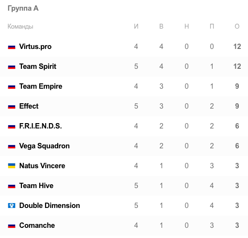Click the Ukrainian flag next to Natus Vincere

tap(12, 166)
